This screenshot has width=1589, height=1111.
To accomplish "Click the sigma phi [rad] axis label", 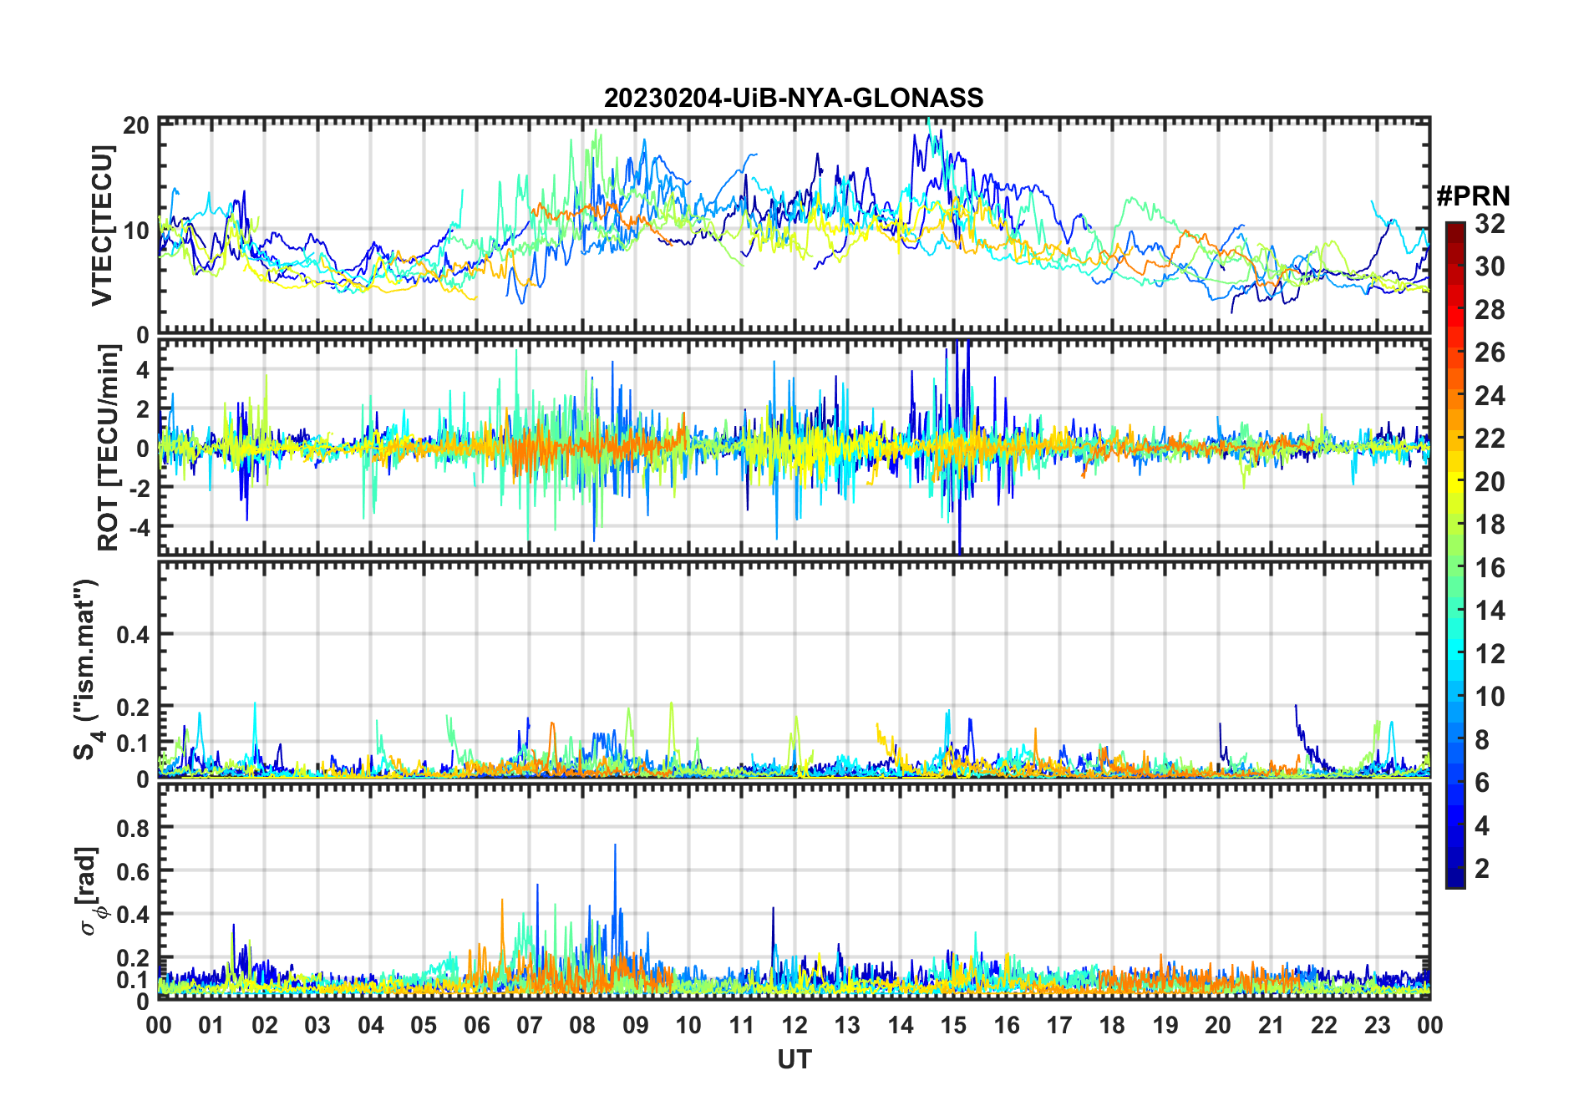I will (x=90, y=891).
